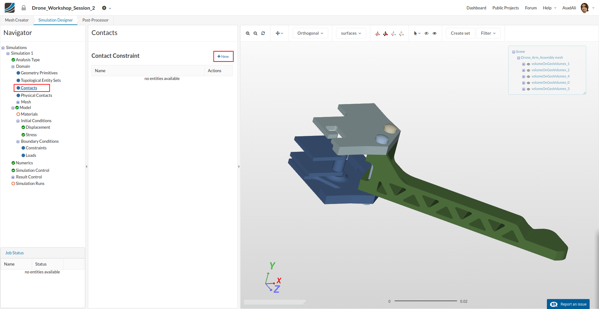The image size is (599, 309).
Task: Click the zoom in magnifier icon
Action: coord(248,33)
